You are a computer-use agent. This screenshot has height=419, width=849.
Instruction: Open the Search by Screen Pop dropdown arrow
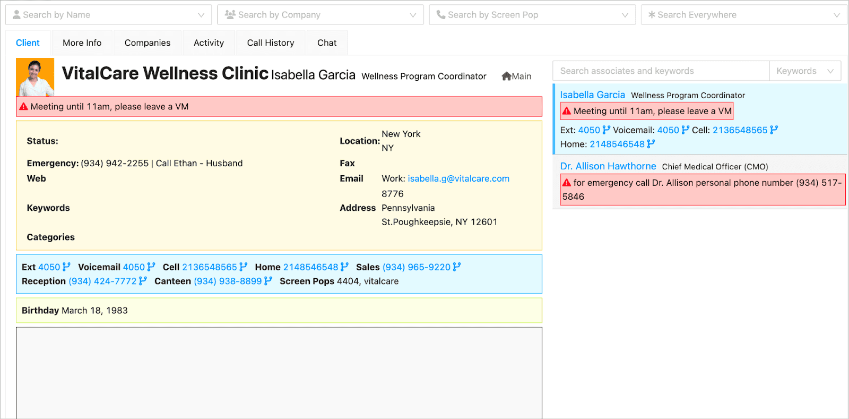(x=625, y=15)
